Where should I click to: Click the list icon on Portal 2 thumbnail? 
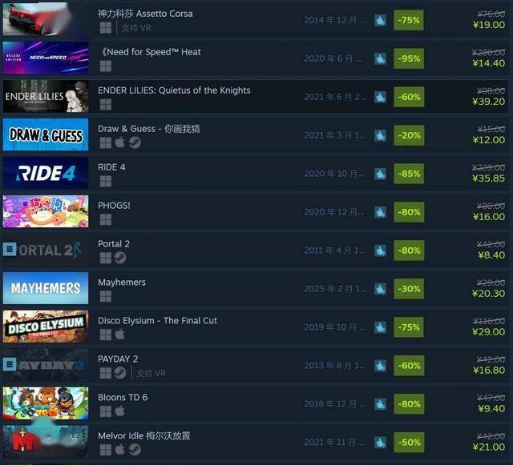point(10,249)
